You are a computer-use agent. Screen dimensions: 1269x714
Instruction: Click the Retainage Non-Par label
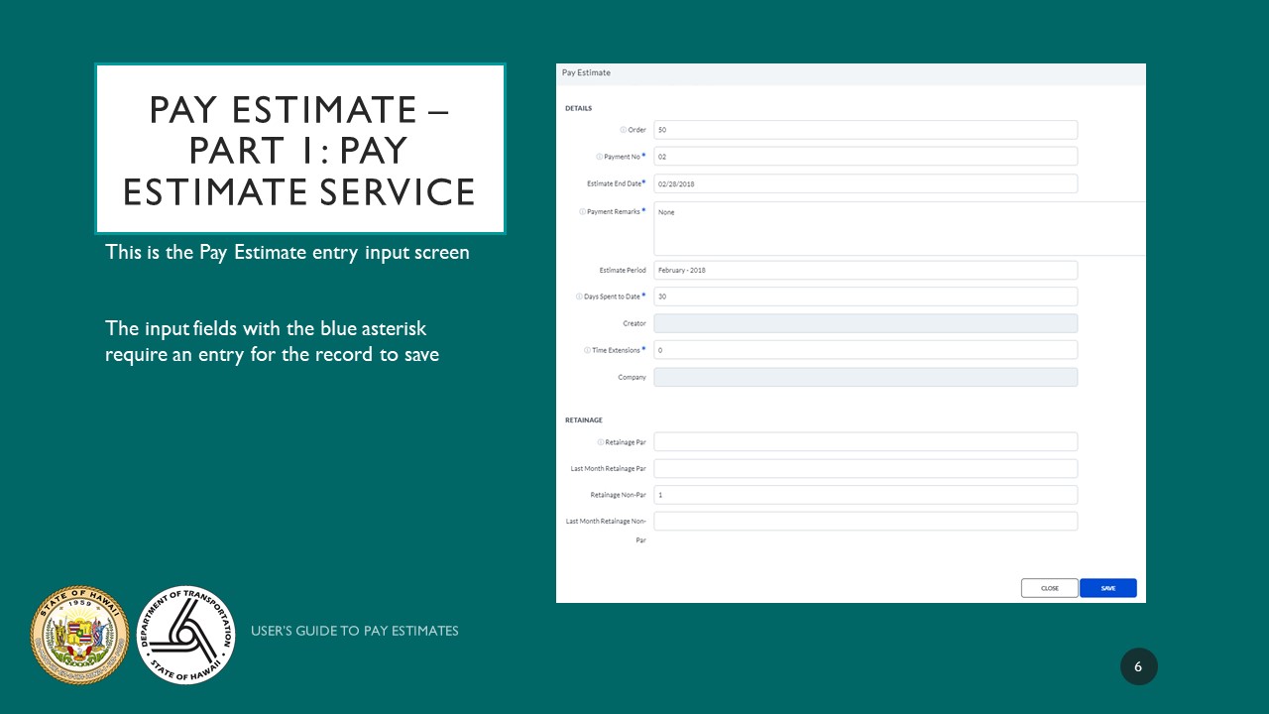click(618, 495)
